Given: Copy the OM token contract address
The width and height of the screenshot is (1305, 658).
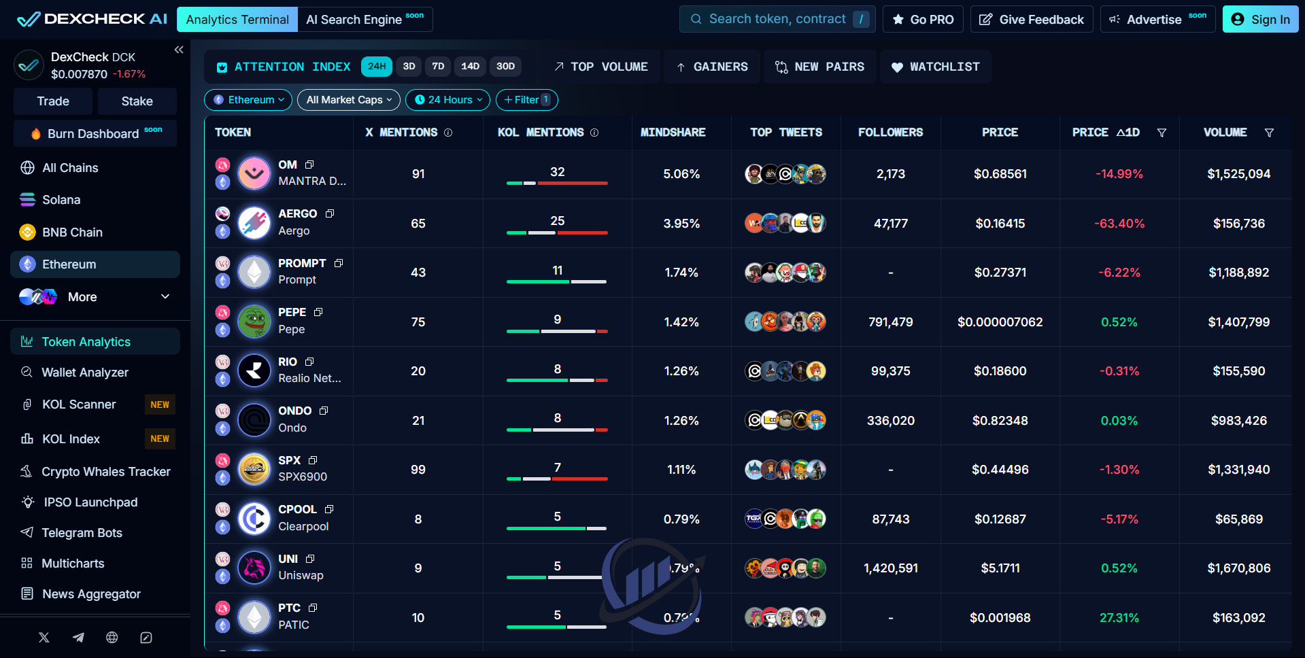Looking at the screenshot, I should (x=309, y=164).
